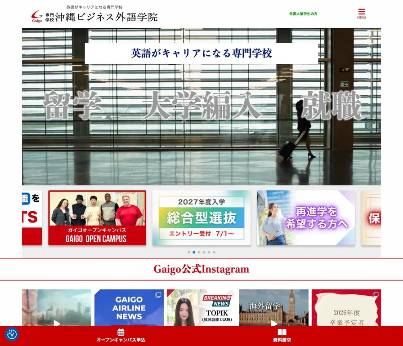Click the 沖縄ビジネス外語学院 site title
Image resolution: width=403 pixels, height=346 pixels.
(107, 17)
